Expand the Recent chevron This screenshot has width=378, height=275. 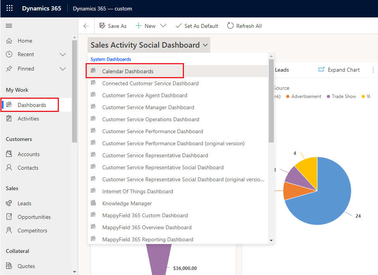(63, 55)
